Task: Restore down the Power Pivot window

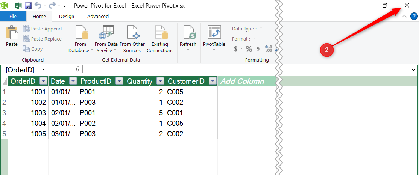Action: (x=384, y=5)
